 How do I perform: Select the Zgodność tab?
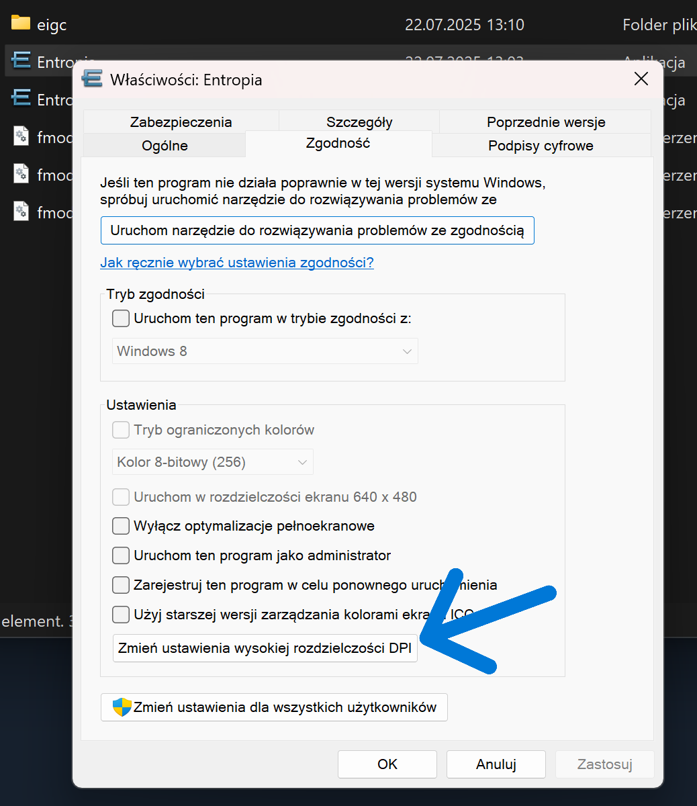tap(338, 143)
